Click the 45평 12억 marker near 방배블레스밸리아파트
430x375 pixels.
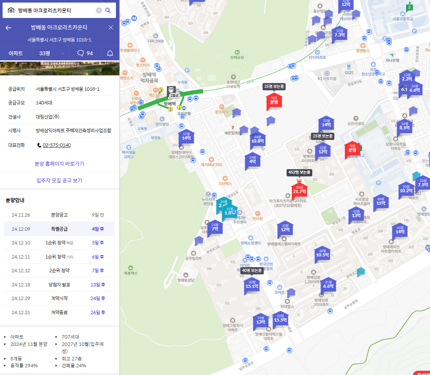pyautogui.click(x=285, y=228)
